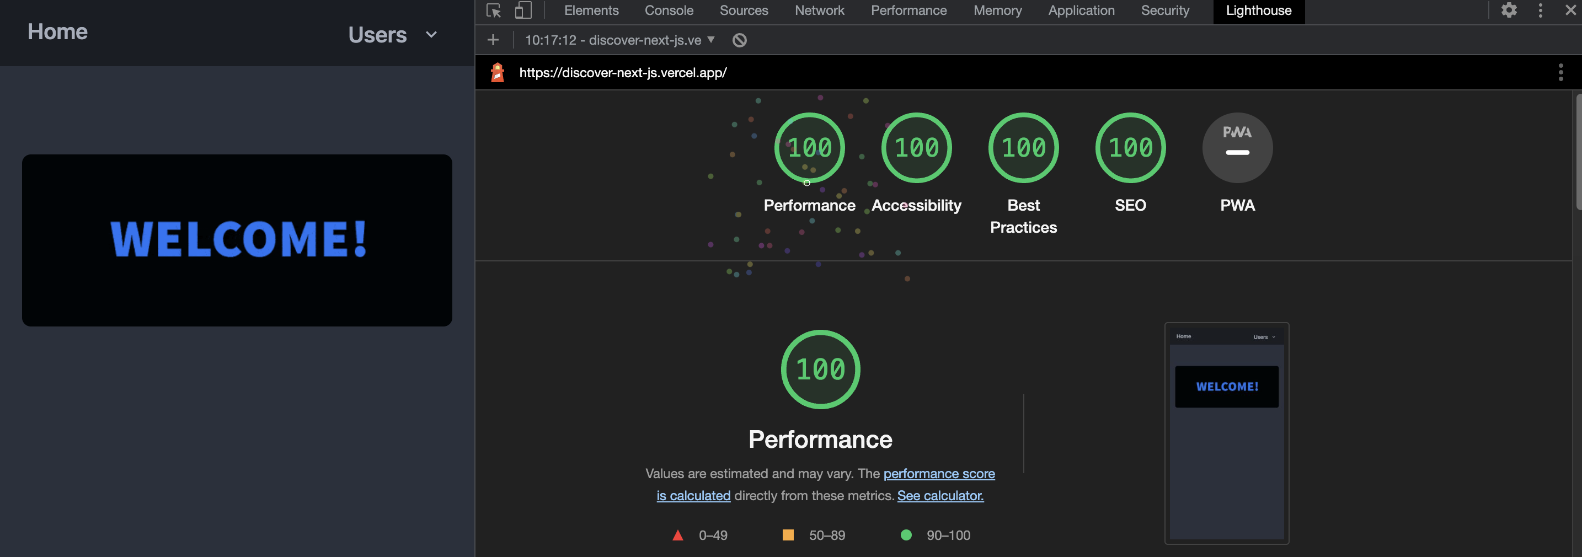Open the 'performance score is calculated' link

point(939,474)
